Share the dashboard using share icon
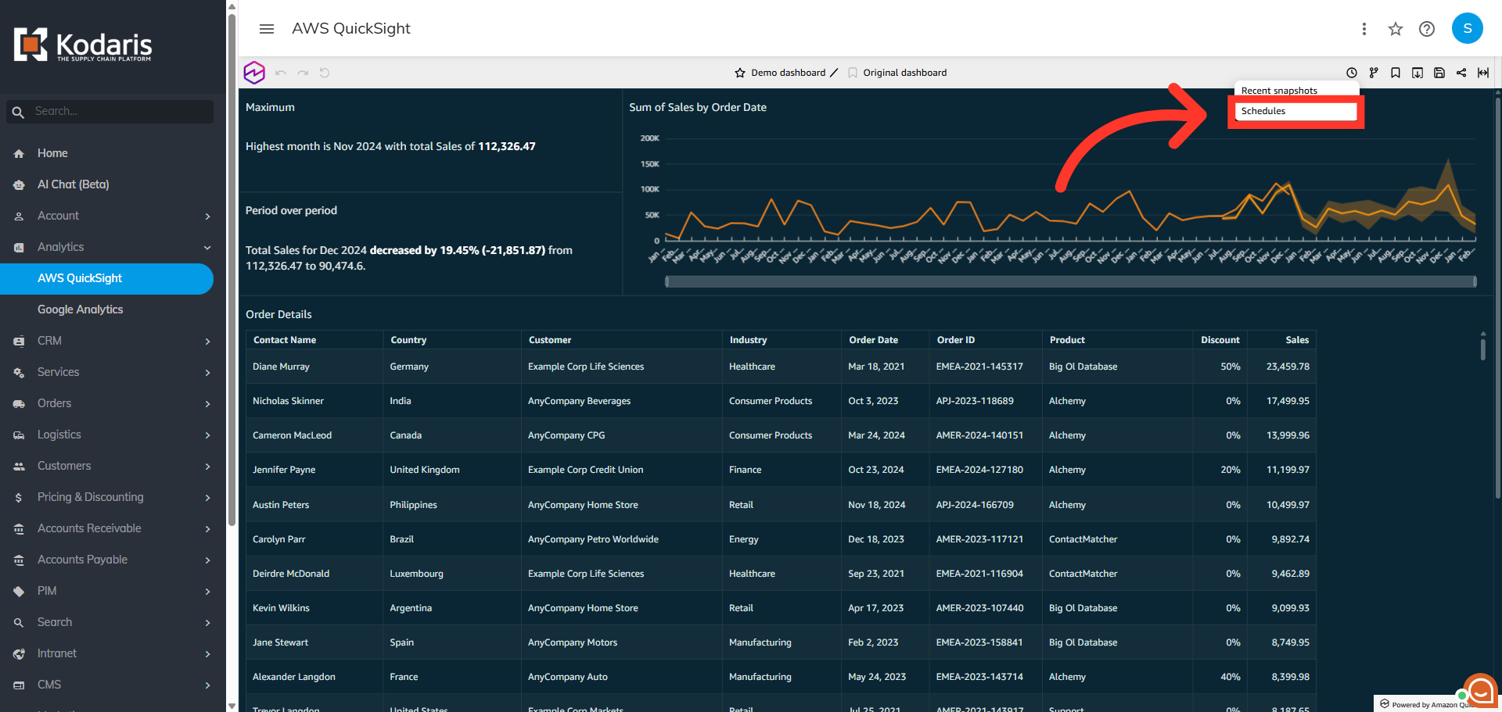 [1461, 73]
